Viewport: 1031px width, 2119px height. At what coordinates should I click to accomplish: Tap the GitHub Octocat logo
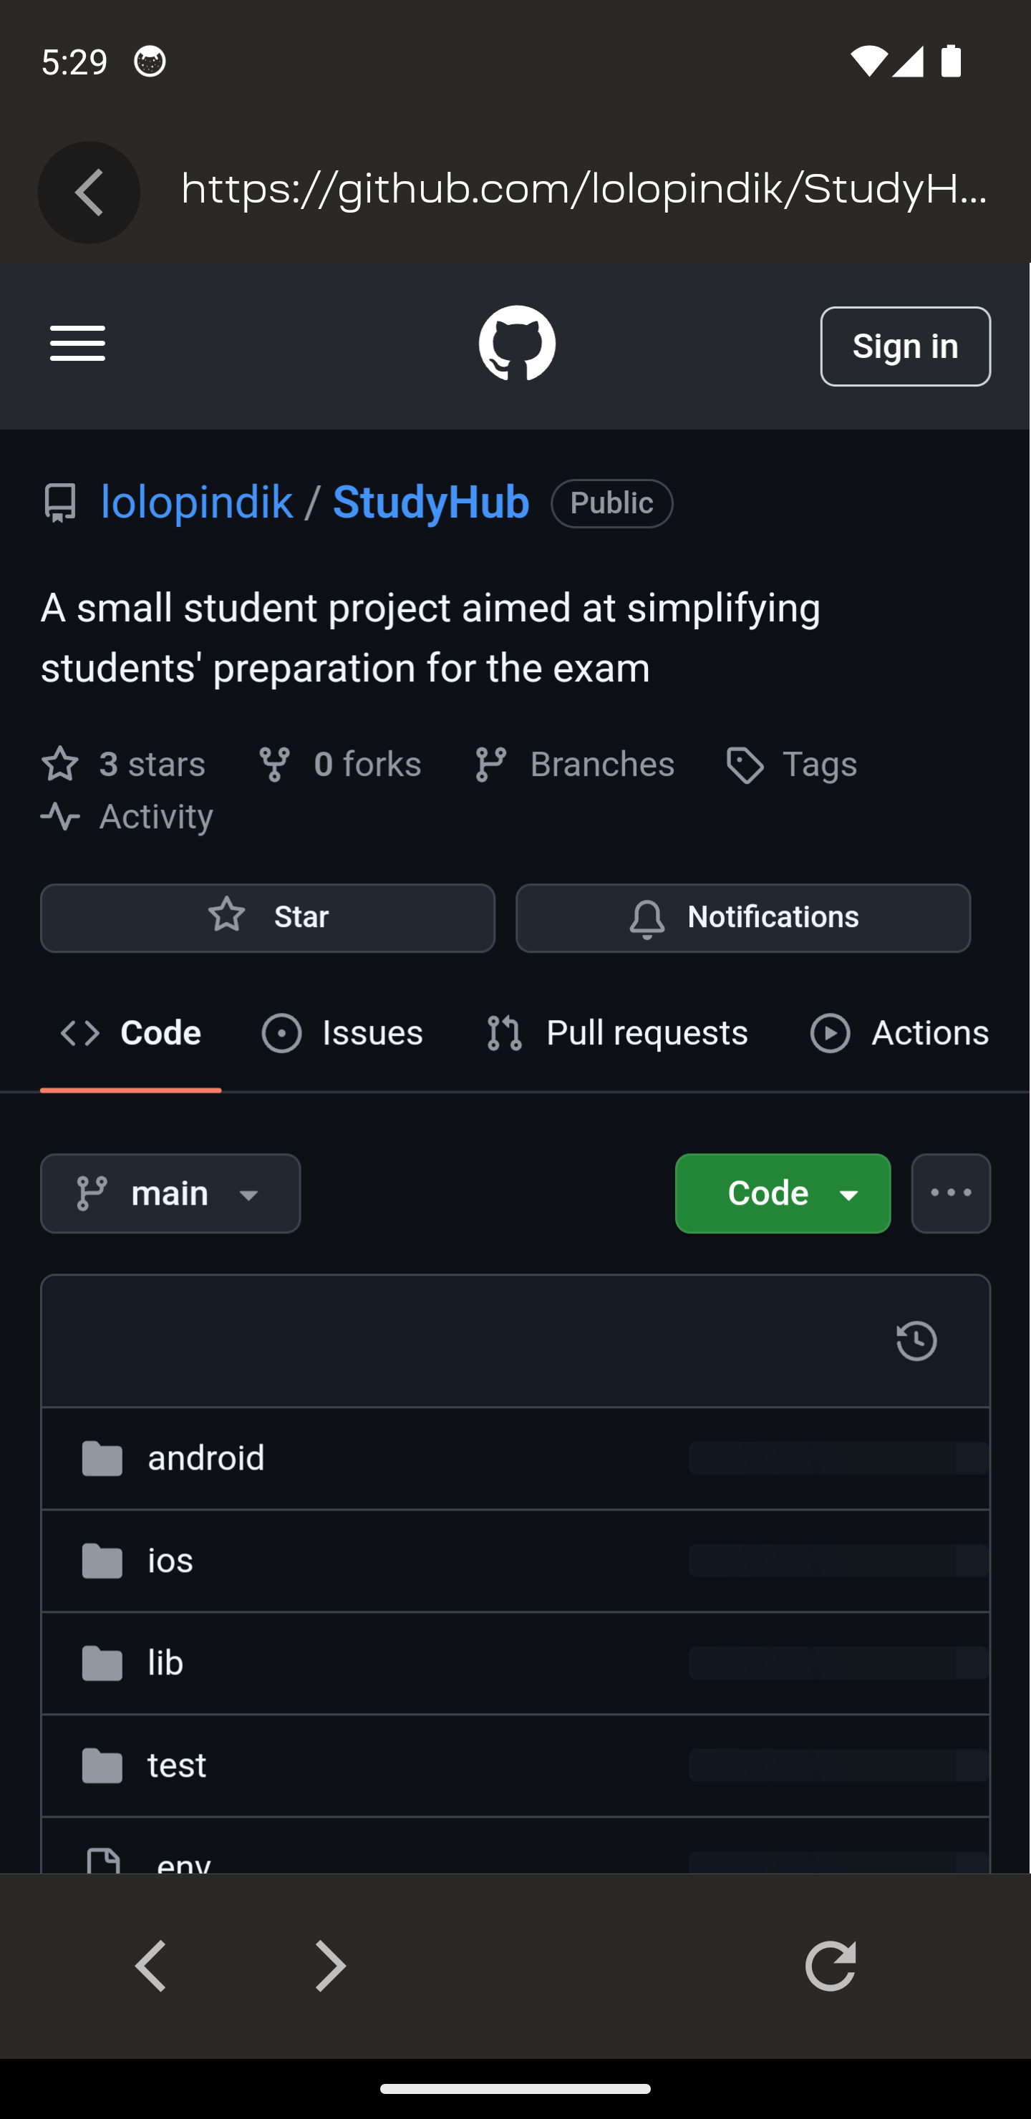(x=517, y=344)
